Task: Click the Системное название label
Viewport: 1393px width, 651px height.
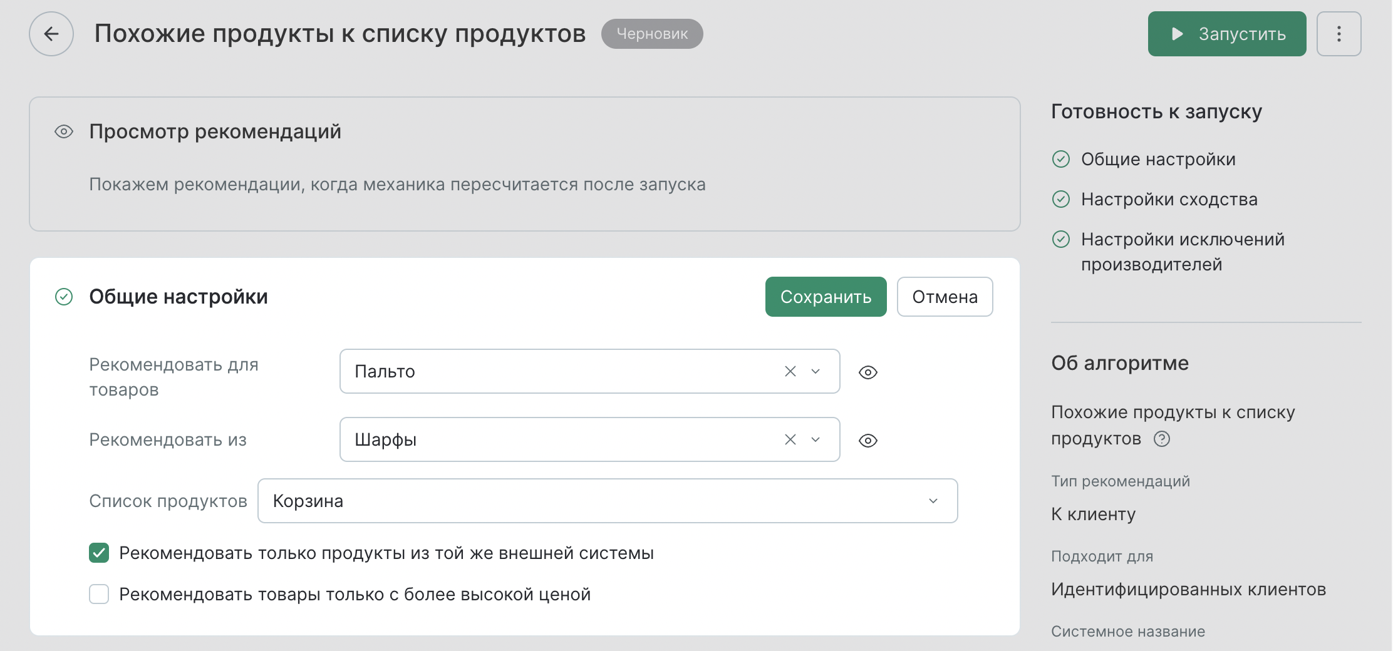Action: click(1128, 631)
